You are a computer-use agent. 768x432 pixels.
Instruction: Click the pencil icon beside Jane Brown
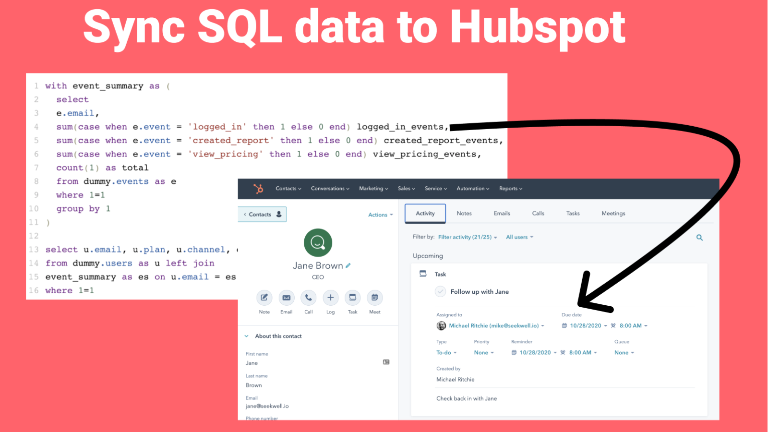click(x=348, y=265)
